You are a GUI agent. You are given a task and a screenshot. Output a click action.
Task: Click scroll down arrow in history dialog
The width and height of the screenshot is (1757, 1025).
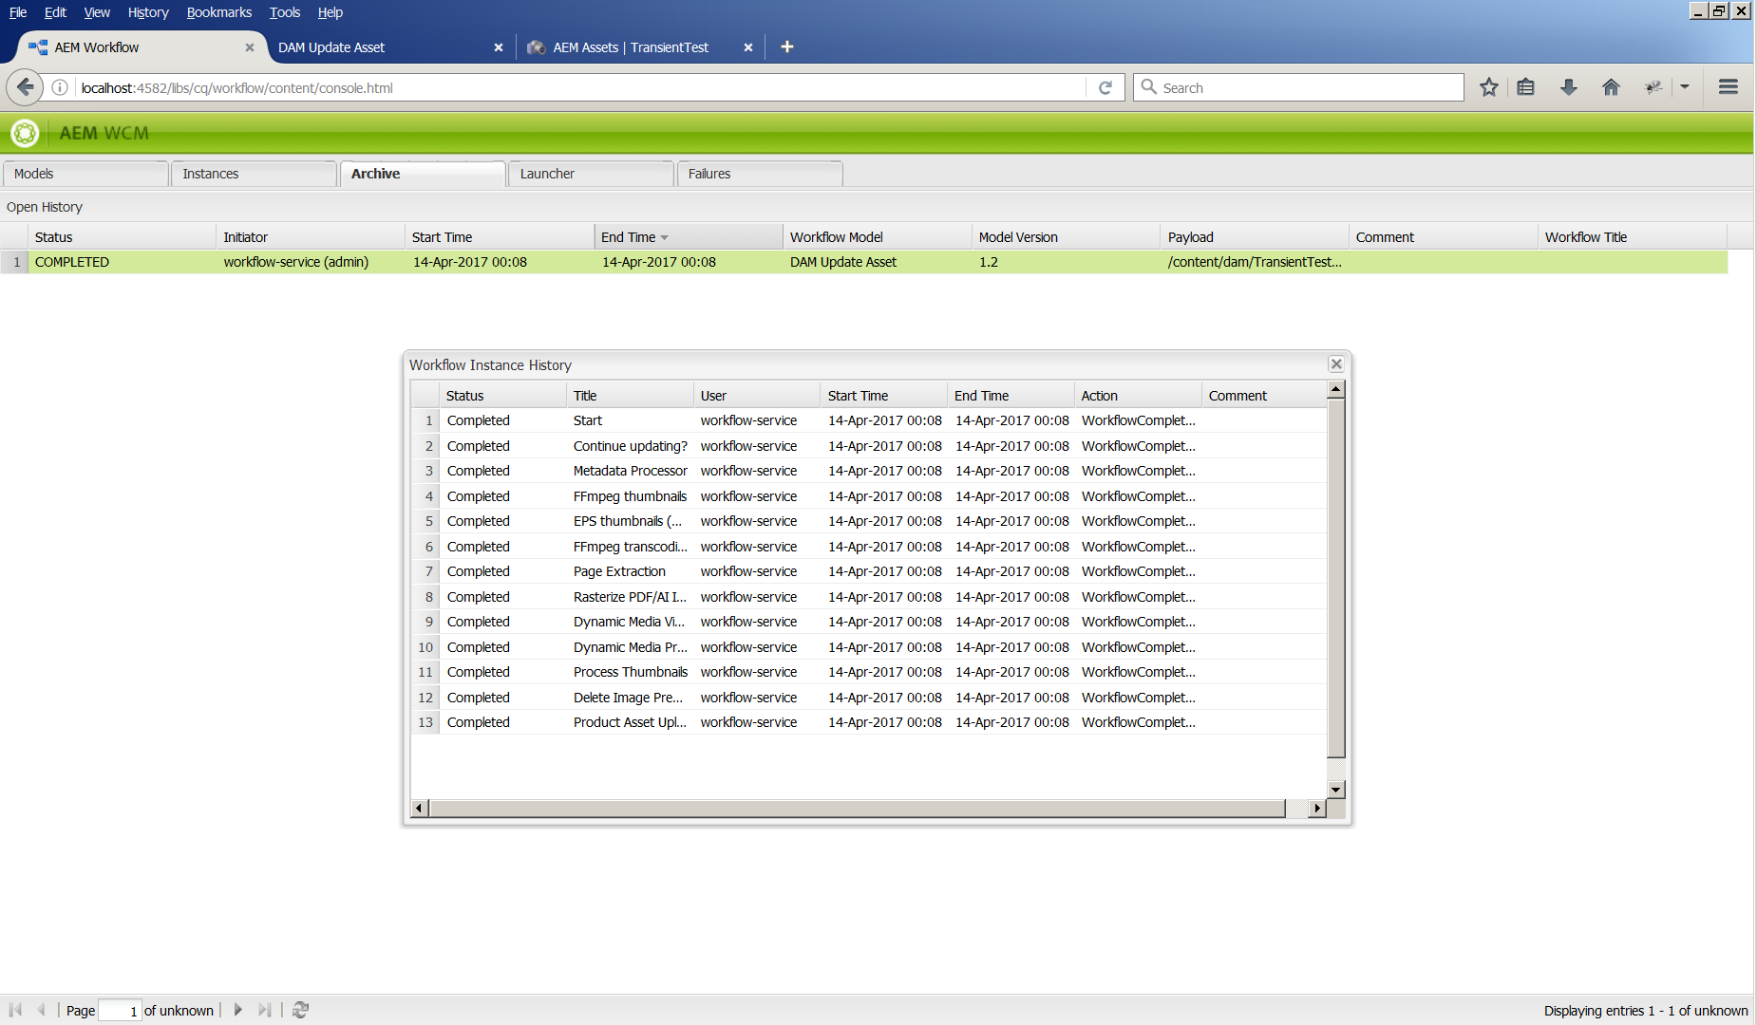1336,790
